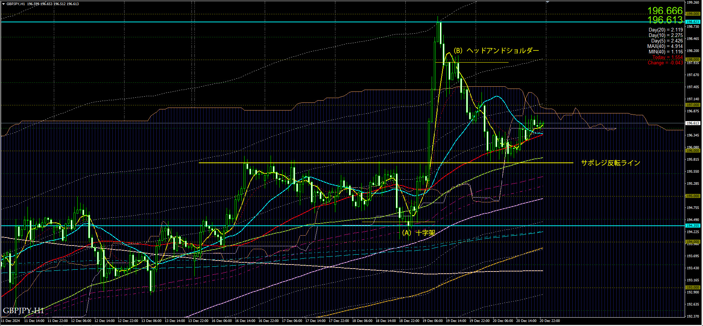
Task: Click the cyan 194.355 price tag
Action: pos(693,226)
